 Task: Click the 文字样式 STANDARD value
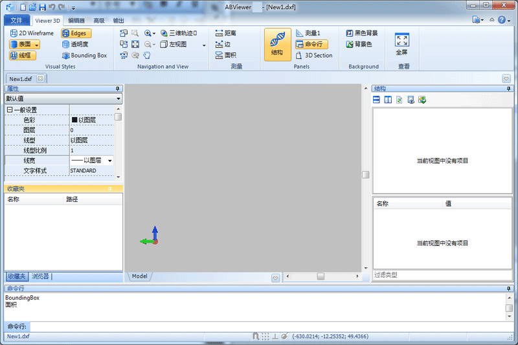[x=84, y=171]
